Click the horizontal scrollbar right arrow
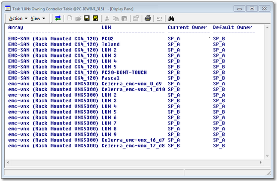Viewport: 277px width, 181px height. click(x=261, y=162)
